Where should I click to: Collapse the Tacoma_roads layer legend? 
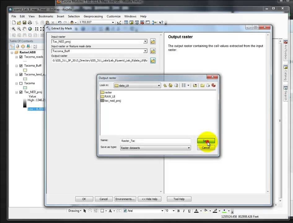coord(16,57)
